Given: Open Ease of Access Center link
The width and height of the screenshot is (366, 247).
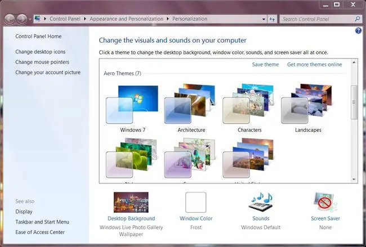Looking at the screenshot, I should 40,232.
